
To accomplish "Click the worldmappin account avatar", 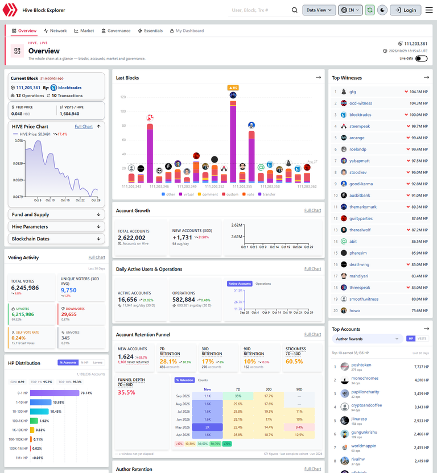I will 345,447.
